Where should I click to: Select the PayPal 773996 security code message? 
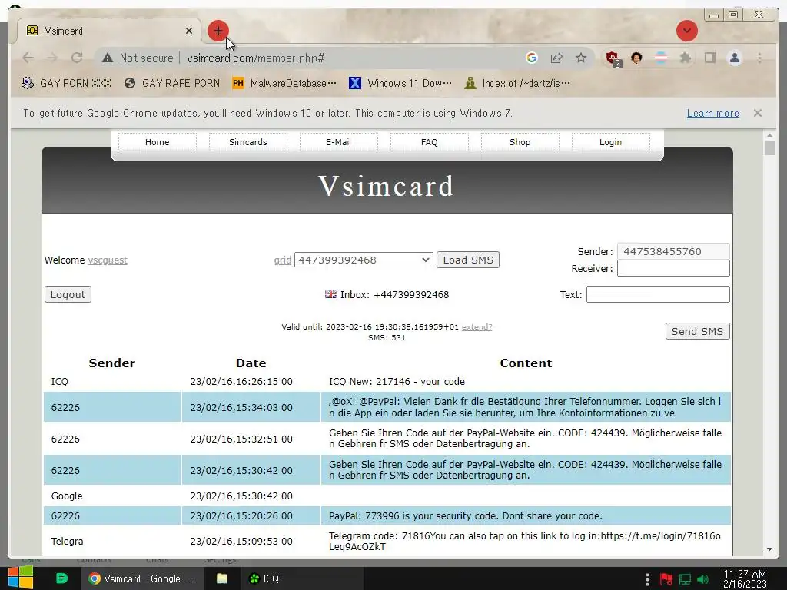(465, 515)
